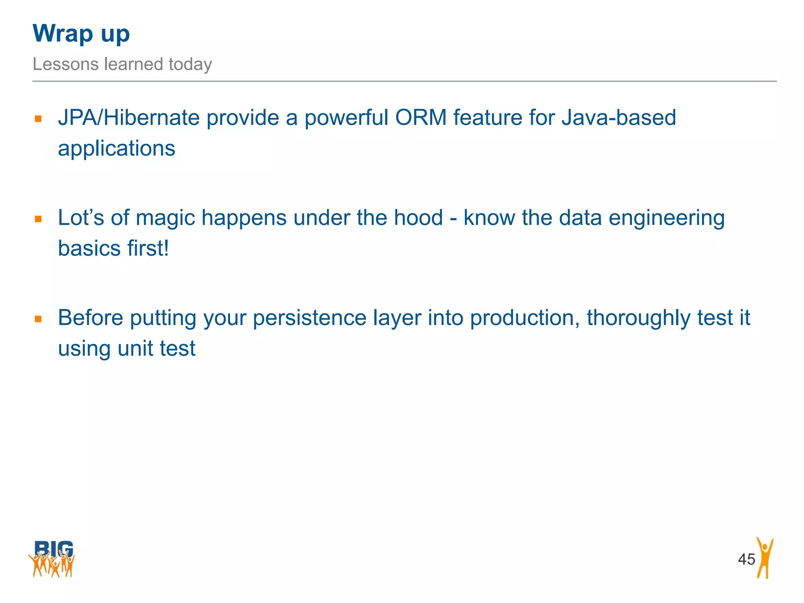This screenshot has height=603, width=804.
Task: Click the orange jumping figure beside page number
Action: pyautogui.click(x=765, y=558)
